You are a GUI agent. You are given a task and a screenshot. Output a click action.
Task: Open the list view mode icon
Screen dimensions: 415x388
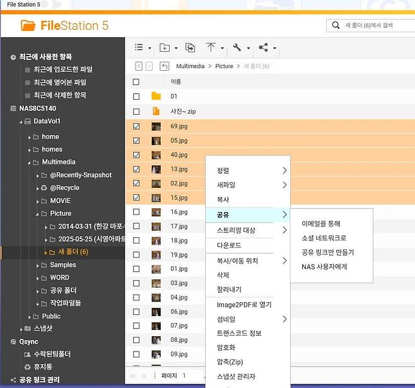coord(139,47)
